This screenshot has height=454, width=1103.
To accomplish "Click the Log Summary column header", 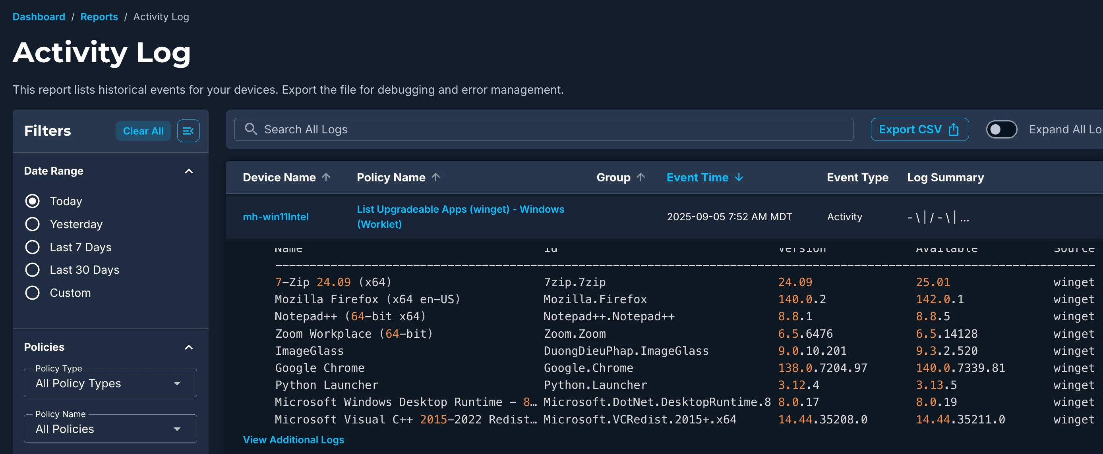I will point(945,177).
